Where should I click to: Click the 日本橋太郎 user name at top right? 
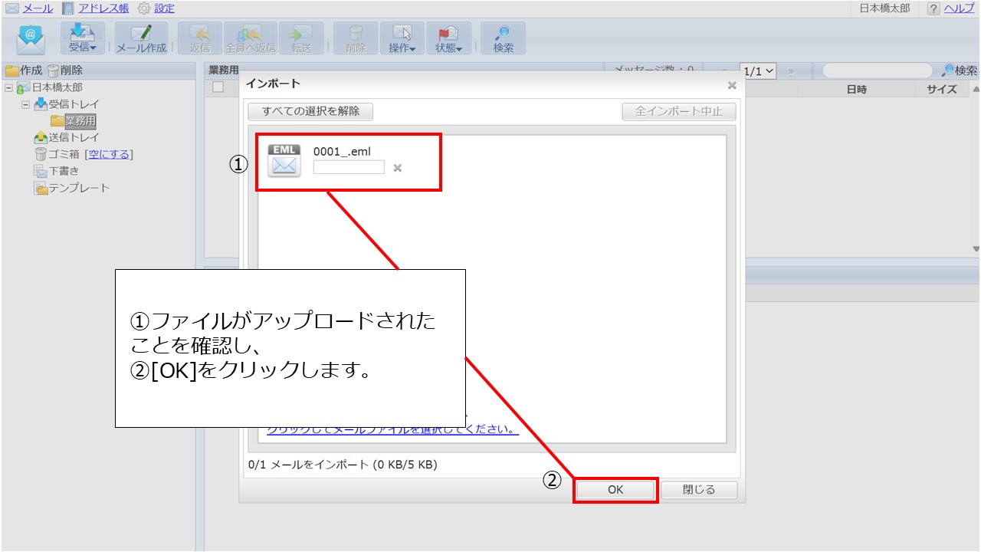click(x=884, y=8)
